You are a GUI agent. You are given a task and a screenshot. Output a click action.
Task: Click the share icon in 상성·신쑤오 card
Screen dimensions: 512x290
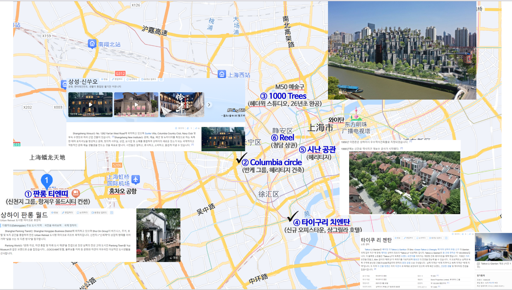pyautogui.click(x=196, y=128)
